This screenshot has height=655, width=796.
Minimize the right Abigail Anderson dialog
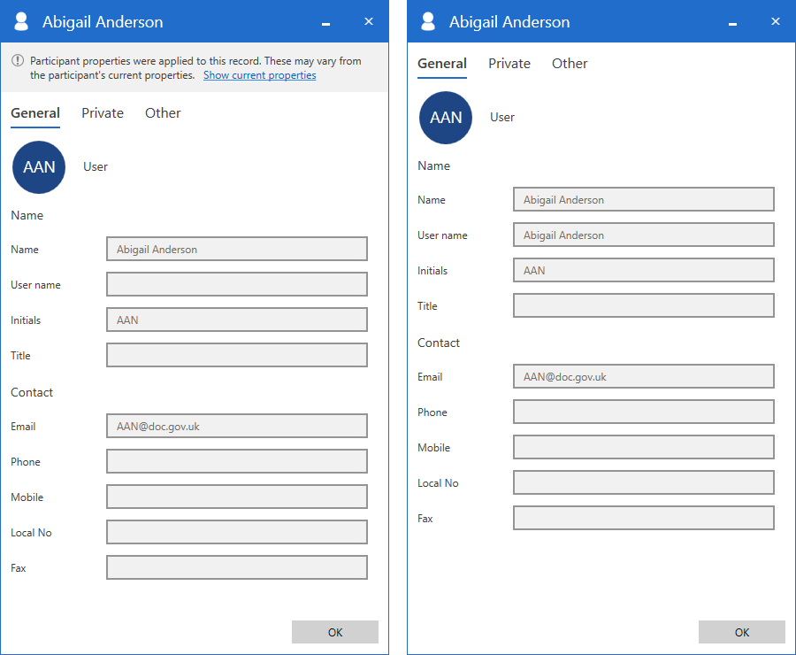733,23
